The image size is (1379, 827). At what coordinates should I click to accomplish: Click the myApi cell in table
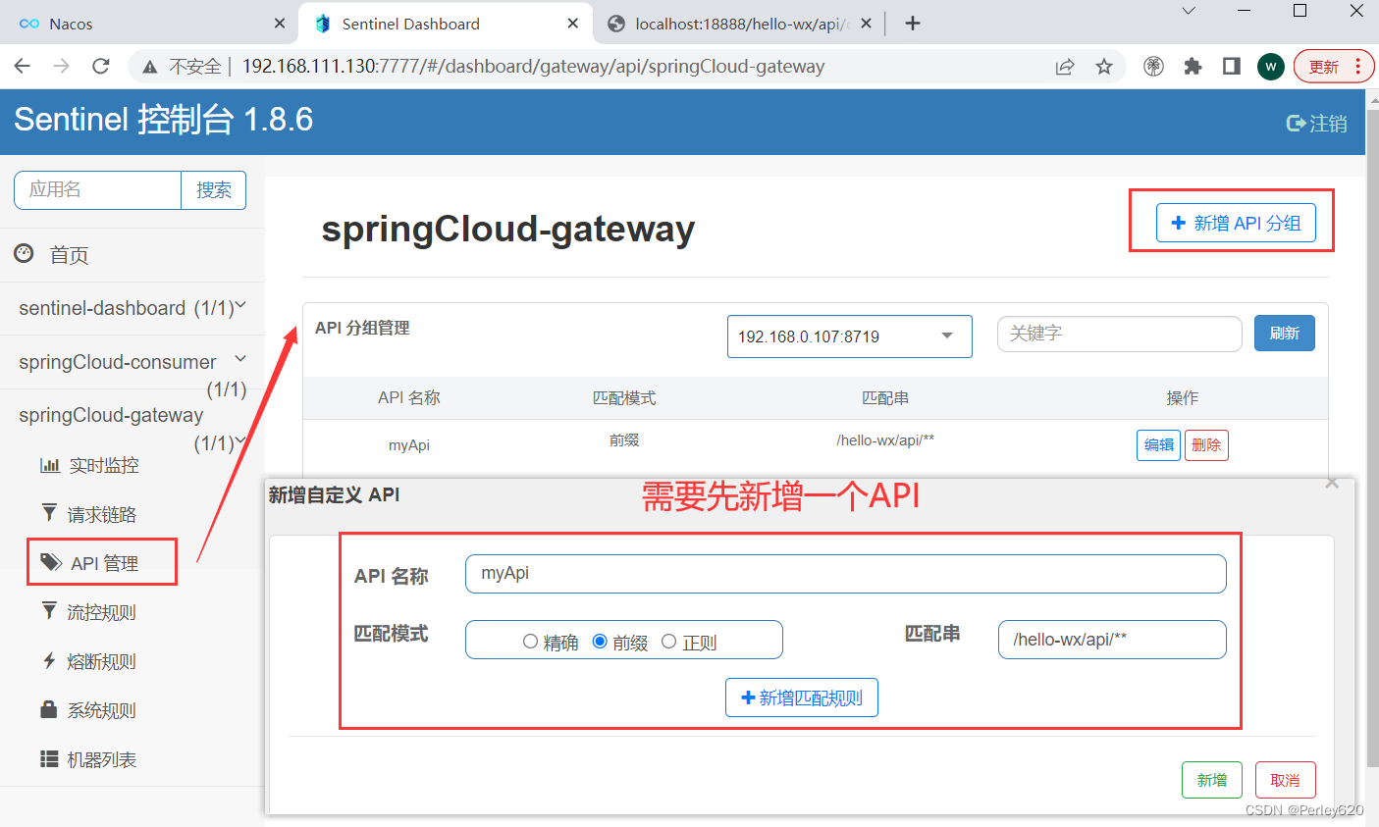pyautogui.click(x=409, y=445)
